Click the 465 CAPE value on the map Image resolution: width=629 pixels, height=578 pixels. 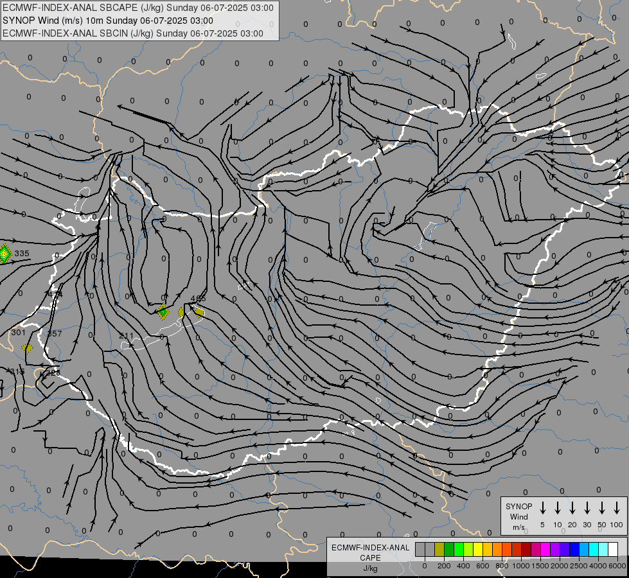199,299
